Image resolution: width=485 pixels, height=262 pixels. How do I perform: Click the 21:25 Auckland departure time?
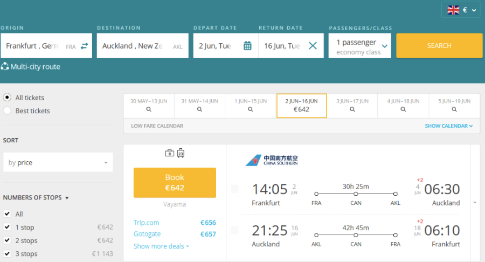coord(270,230)
